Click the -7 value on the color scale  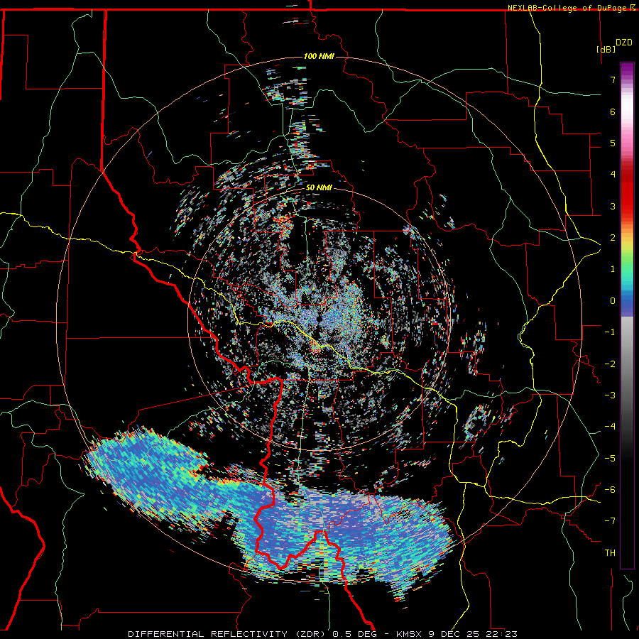pos(610,521)
